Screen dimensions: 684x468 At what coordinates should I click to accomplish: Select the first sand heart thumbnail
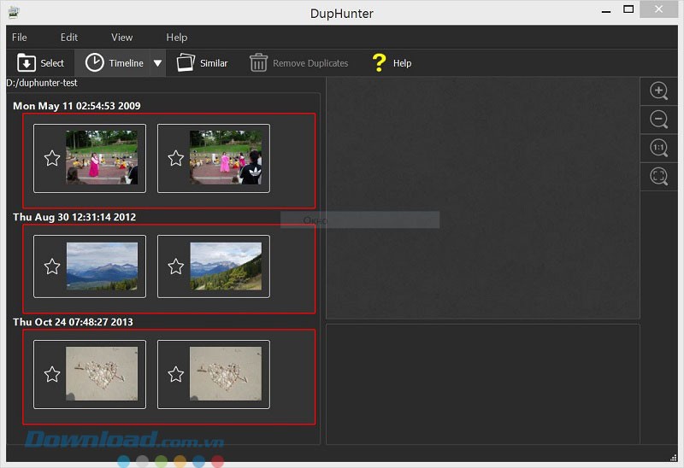click(102, 374)
